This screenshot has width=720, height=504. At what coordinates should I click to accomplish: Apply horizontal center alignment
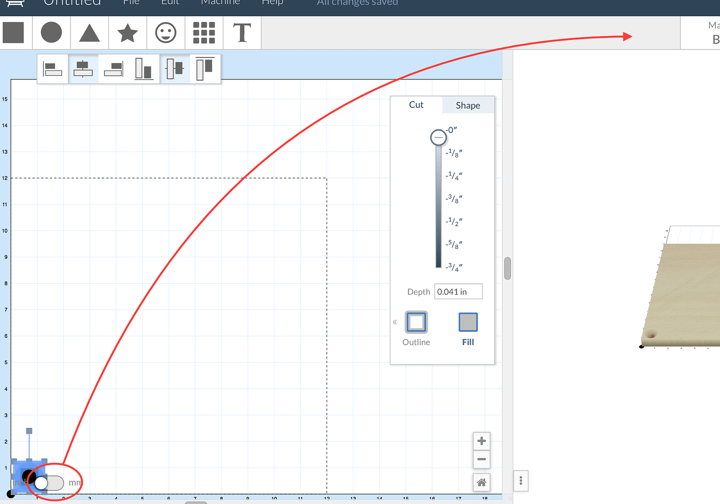click(x=82, y=68)
